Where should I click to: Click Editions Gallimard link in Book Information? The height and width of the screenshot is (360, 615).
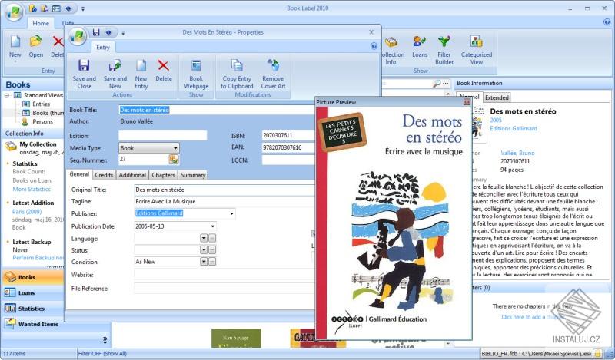514,128
